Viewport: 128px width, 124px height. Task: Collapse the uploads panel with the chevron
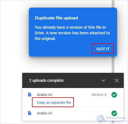click(x=103, y=80)
